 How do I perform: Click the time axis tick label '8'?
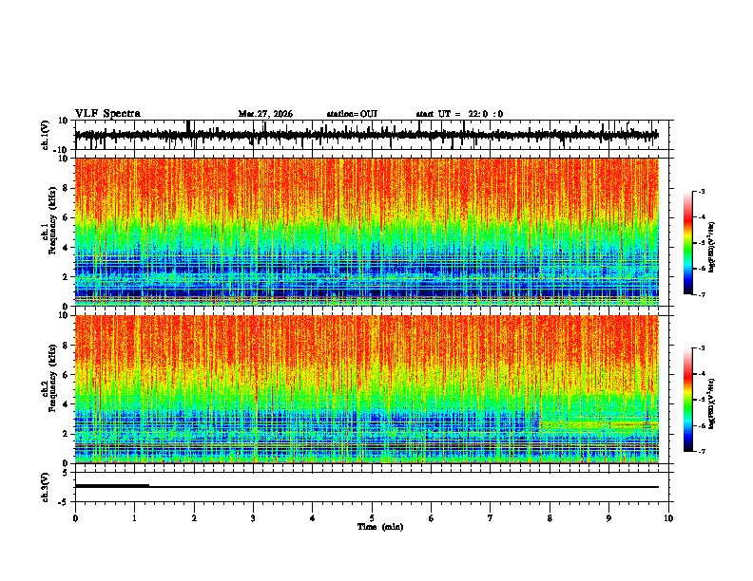[x=550, y=518]
